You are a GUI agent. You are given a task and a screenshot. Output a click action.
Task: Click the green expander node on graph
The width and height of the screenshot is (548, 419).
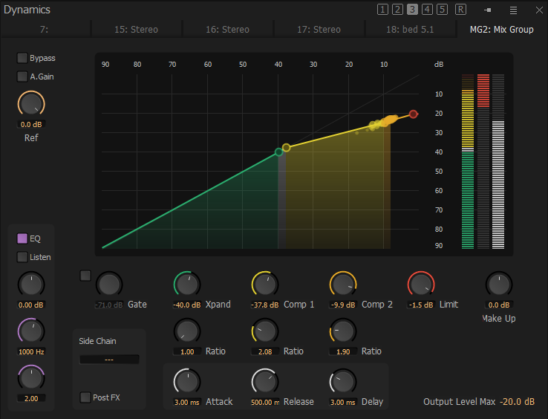click(279, 152)
